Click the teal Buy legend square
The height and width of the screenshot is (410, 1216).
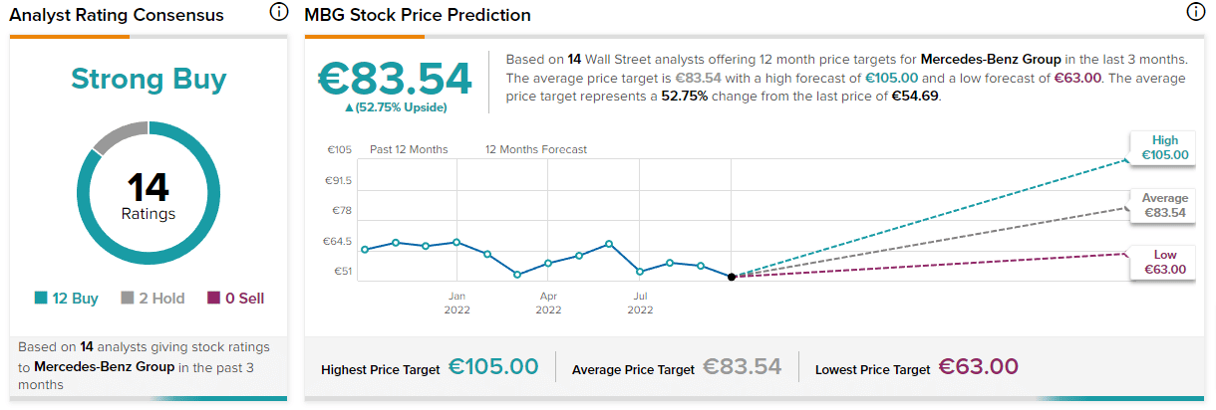[41, 298]
